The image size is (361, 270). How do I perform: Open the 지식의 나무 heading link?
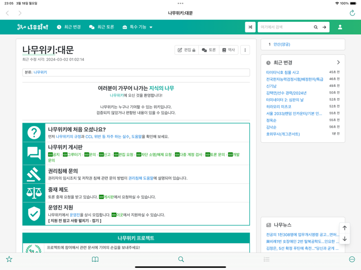click(161, 89)
